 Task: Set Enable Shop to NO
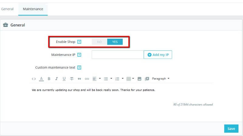(99, 42)
